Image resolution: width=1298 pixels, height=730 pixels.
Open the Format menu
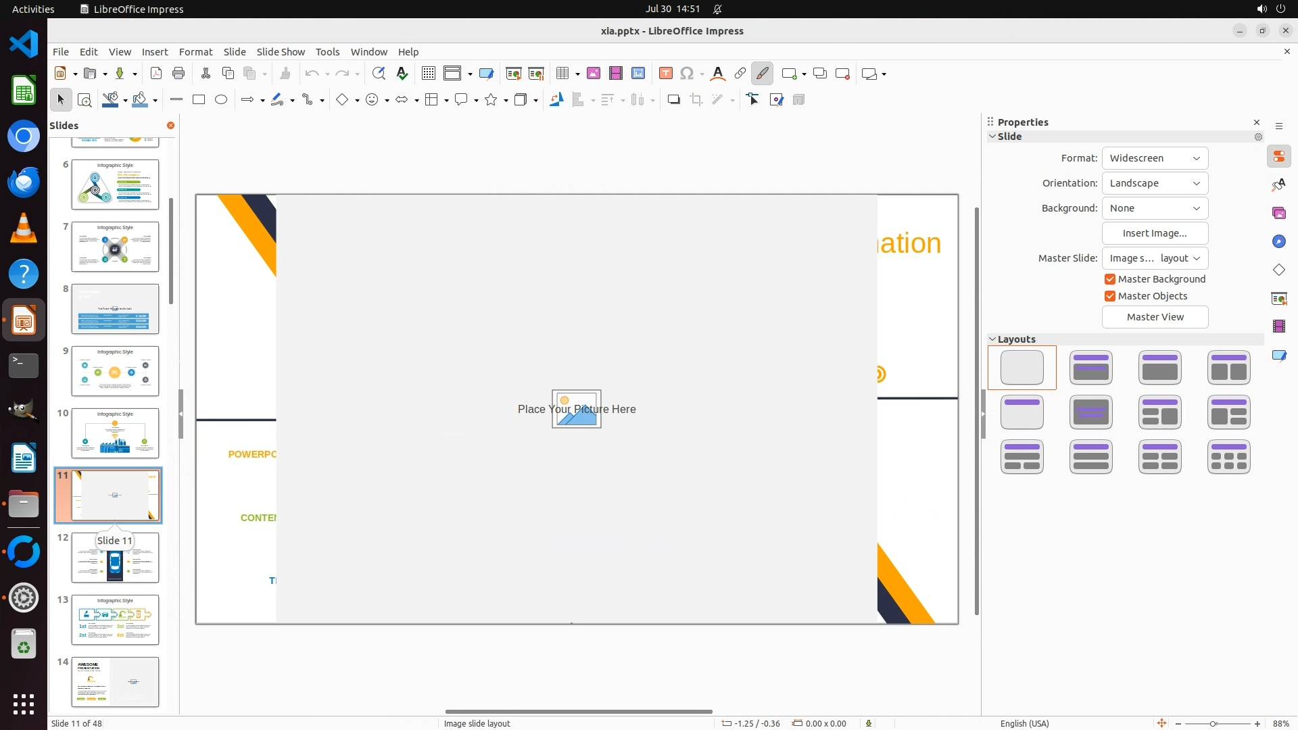[195, 52]
